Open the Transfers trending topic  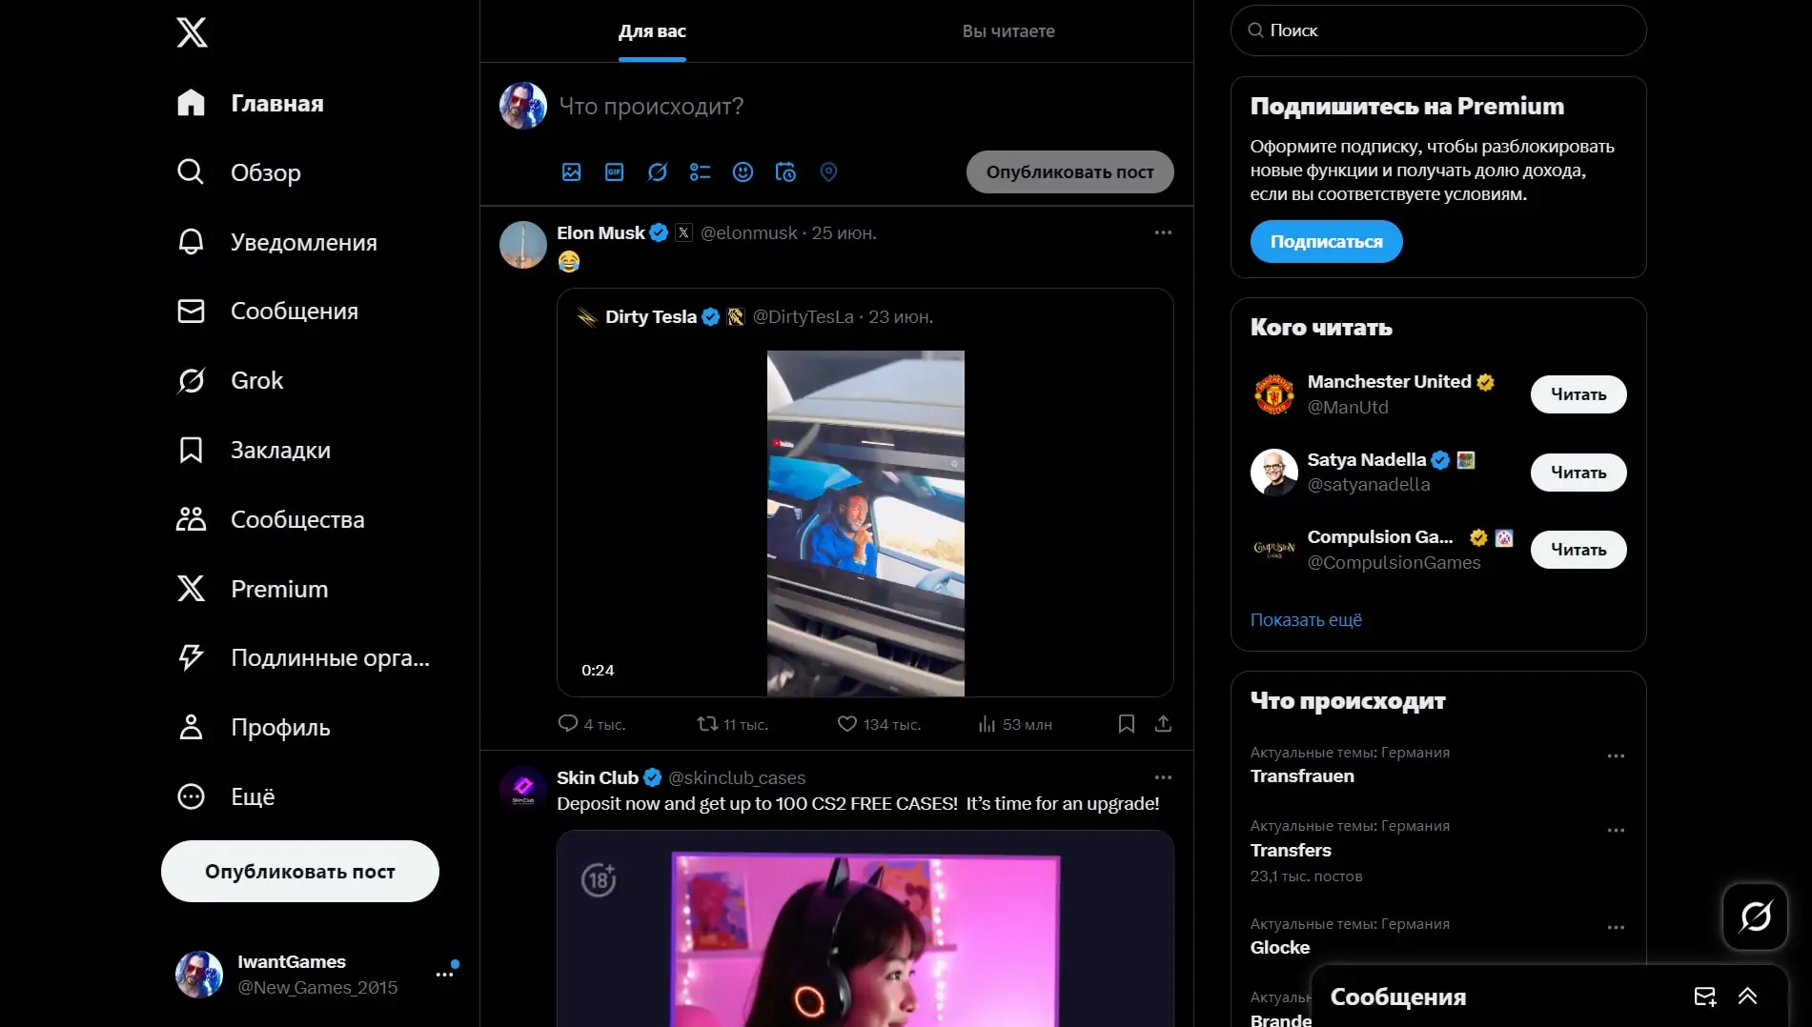1291,851
